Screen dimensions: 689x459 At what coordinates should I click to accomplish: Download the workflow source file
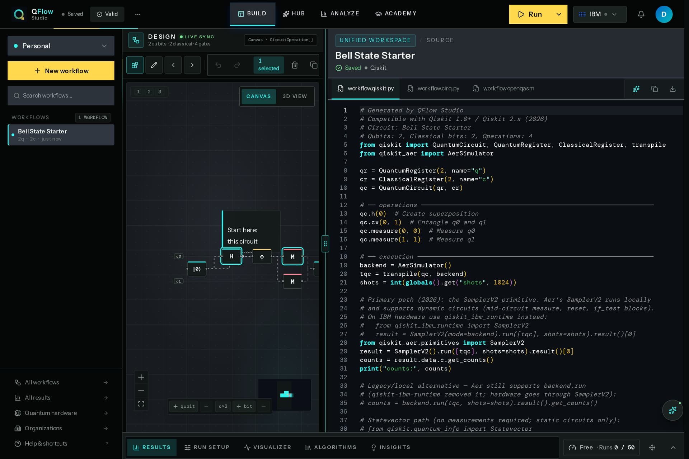(673, 89)
